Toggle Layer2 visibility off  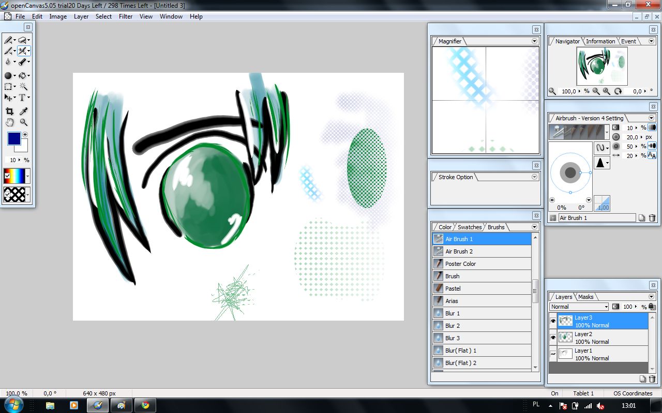tap(553, 337)
